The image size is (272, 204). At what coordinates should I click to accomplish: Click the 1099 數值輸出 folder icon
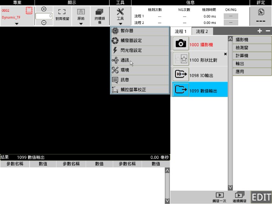pyautogui.click(x=181, y=90)
